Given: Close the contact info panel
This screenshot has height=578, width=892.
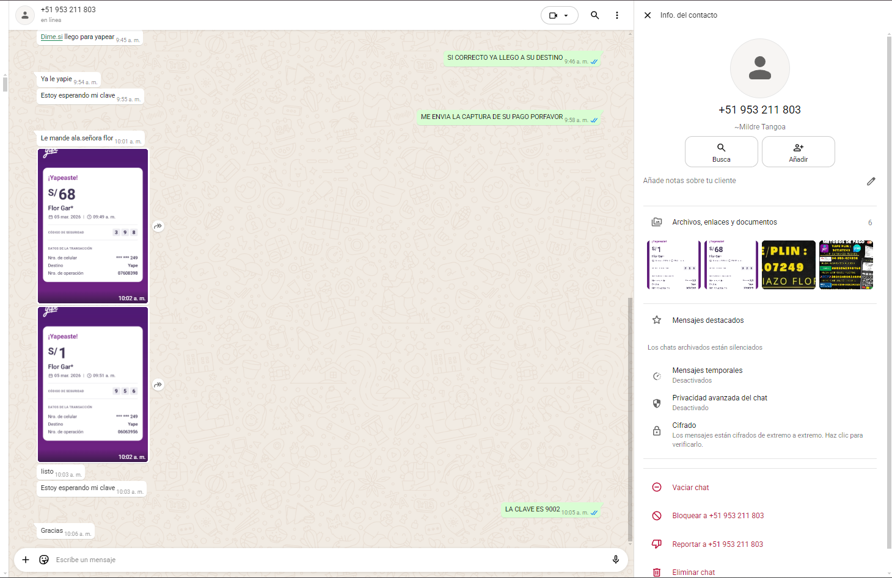Looking at the screenshot, I should [648, 15].
